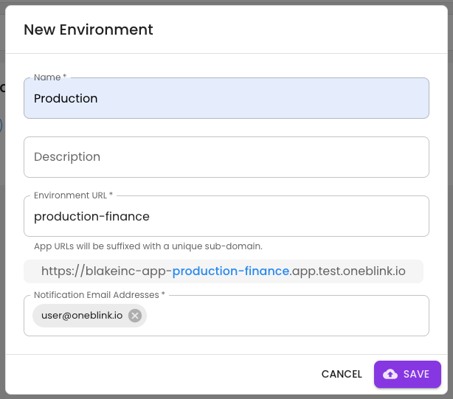The image size is (453, 399).
Task: Click the Description placeholder text
Action: tap(67, 157)
